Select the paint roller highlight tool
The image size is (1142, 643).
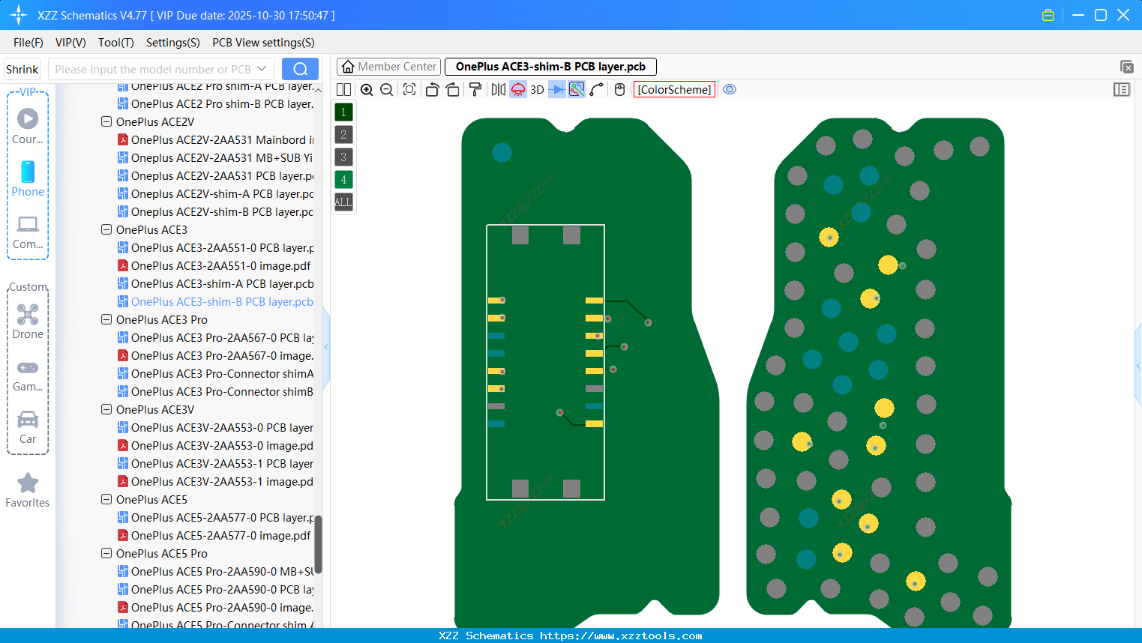(x=475, y=90)
